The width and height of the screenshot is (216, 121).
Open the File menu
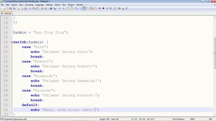coord(2,5)
